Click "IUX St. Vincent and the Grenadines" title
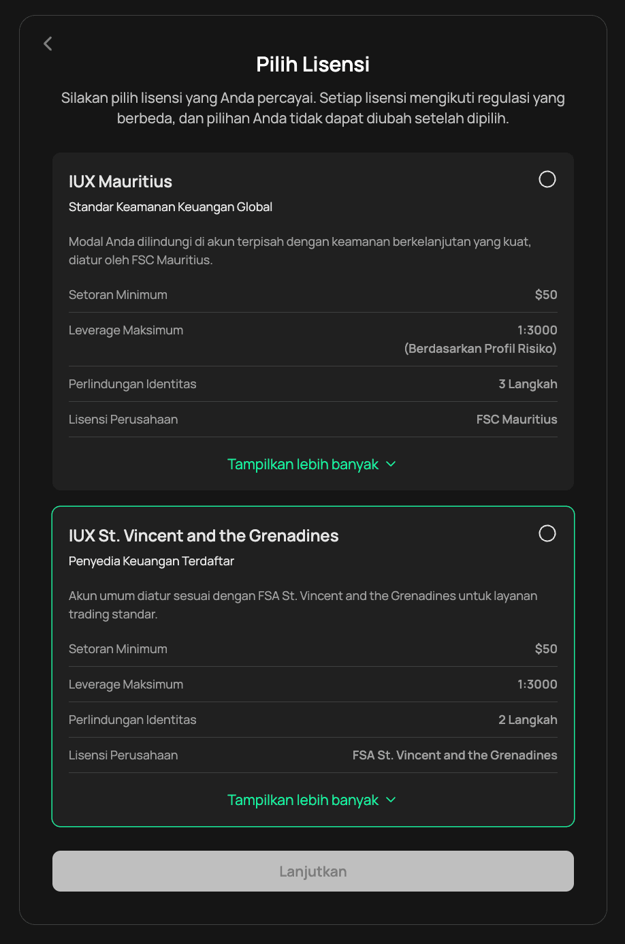The width and height of the screenshot is (625, 944). coord(204,536)
